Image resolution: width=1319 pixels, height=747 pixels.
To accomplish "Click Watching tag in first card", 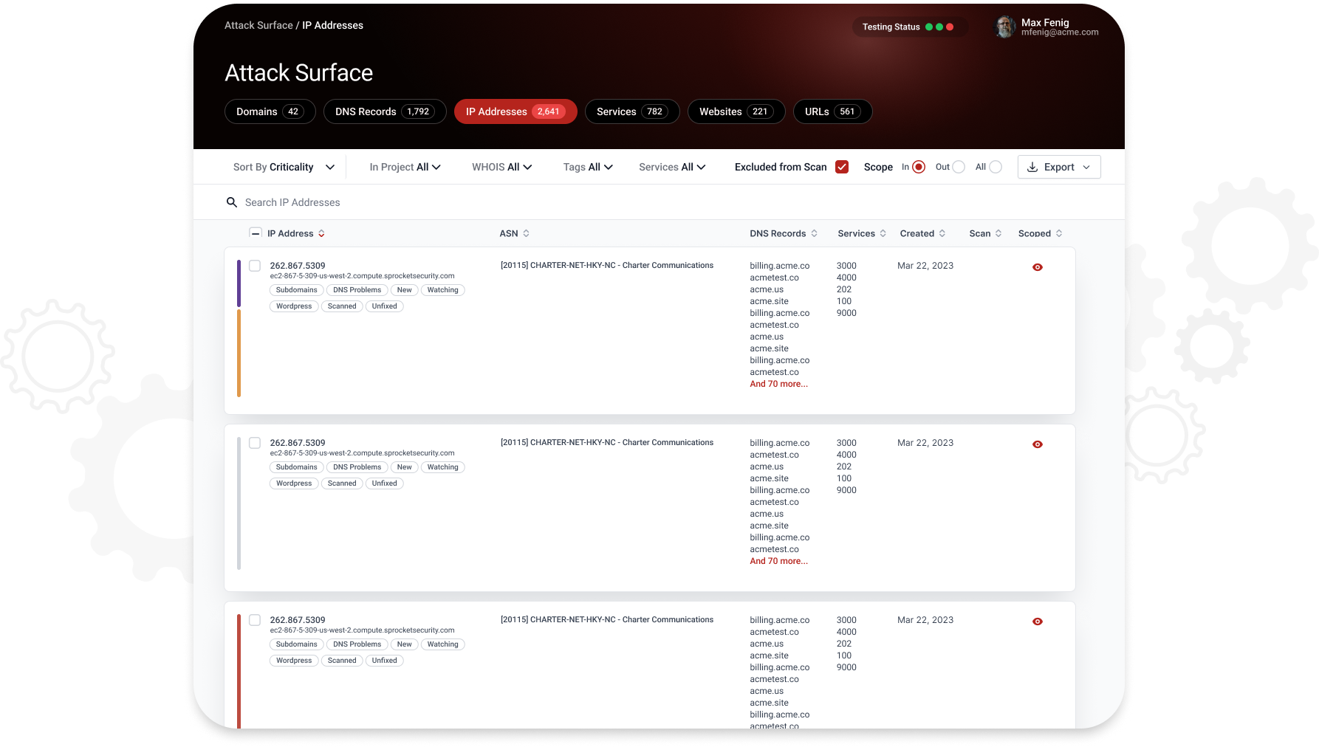I will coord(442,290).
